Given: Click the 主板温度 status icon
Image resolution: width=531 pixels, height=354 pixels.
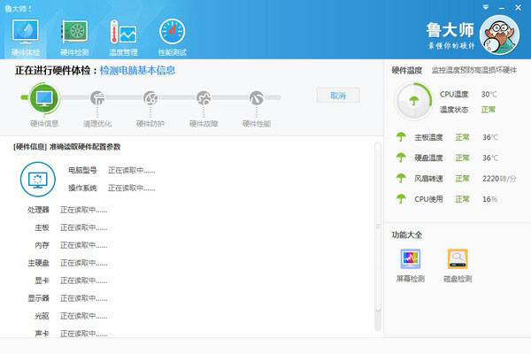Looking at the screenshot, I should coord(403,138).
